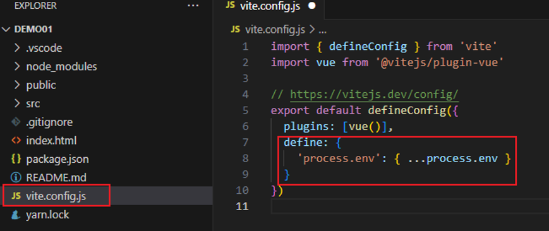The height and width of the screenshot is (231, 549).
Task: Open the .gitignore file
Action: click(49, 122)
